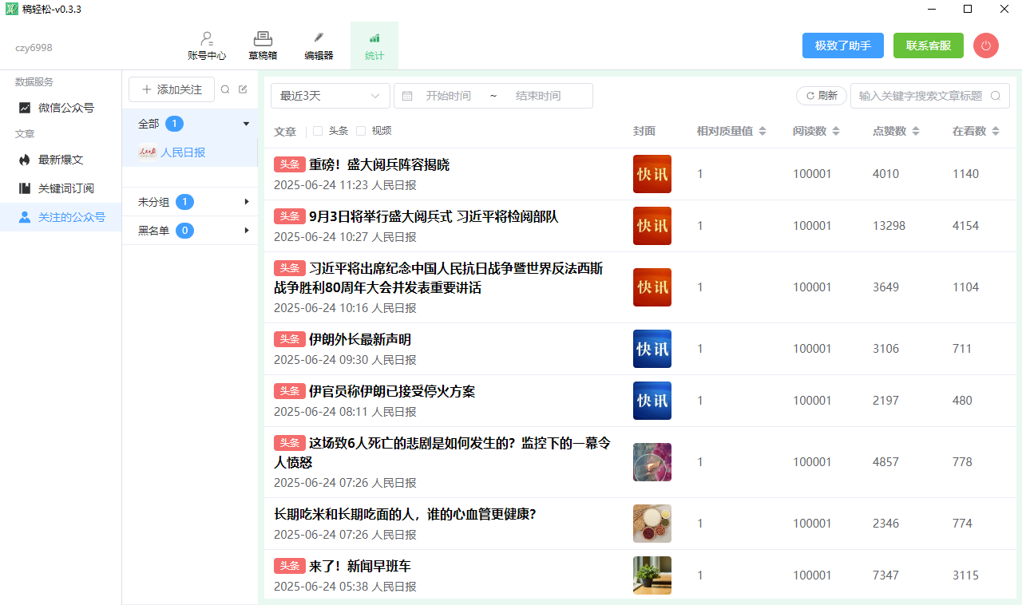Click the 人民日报 account avatar logo
Screen dimensions: 1022x605
pos(148,152)
